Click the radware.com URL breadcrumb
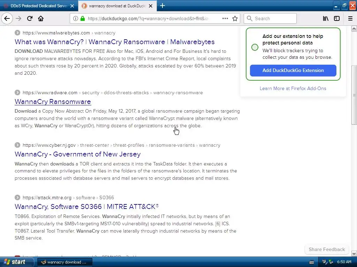The image size is (357, 267). click(x=113, y=92)
